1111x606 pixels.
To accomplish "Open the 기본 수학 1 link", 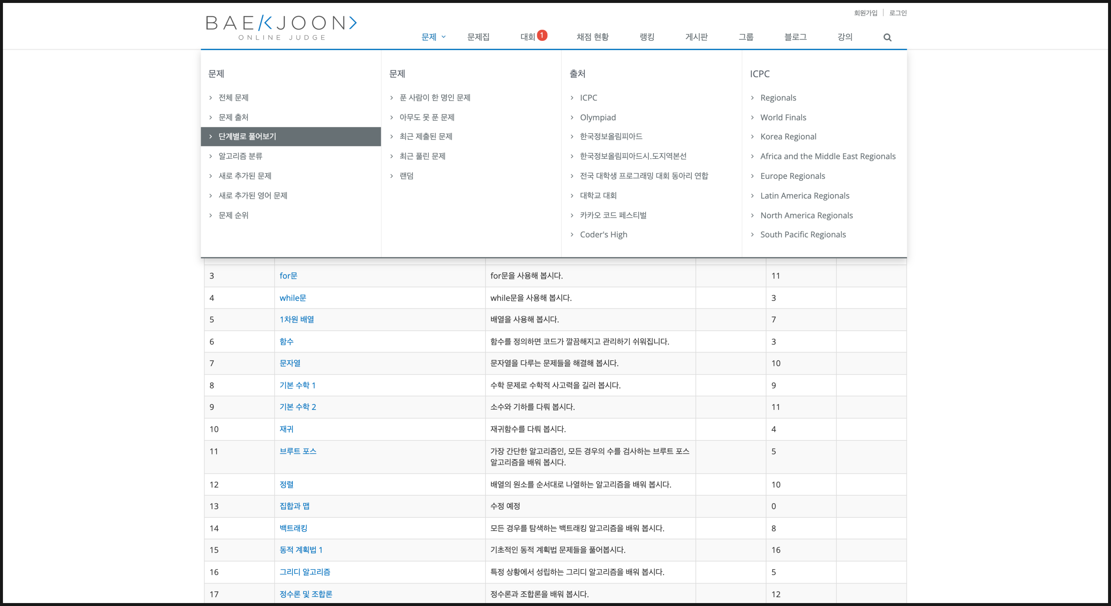I will (x=297, y=386).
